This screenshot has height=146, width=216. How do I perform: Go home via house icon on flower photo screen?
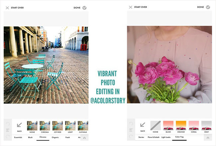208,138
